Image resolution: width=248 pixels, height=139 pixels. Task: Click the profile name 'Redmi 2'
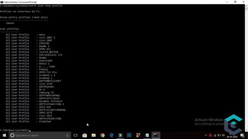[x=44, y=46]
